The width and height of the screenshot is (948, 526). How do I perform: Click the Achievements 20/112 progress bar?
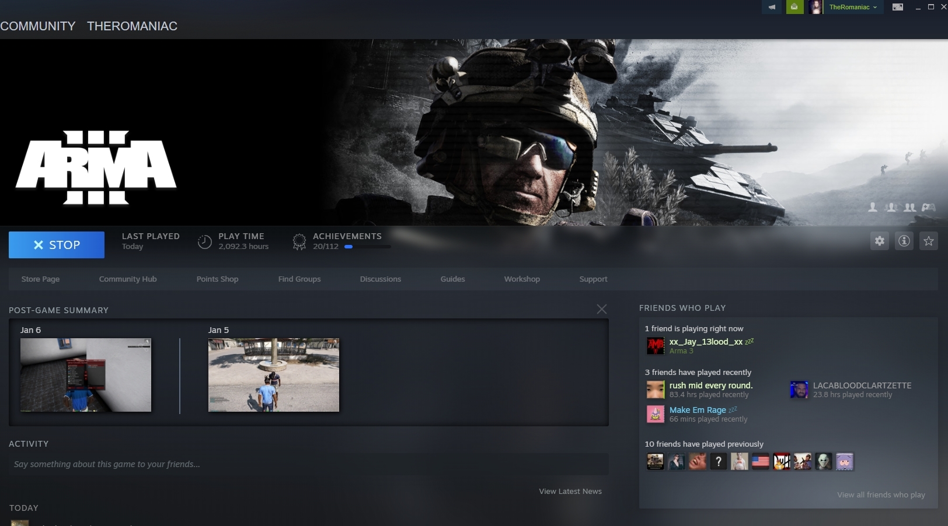367,247
